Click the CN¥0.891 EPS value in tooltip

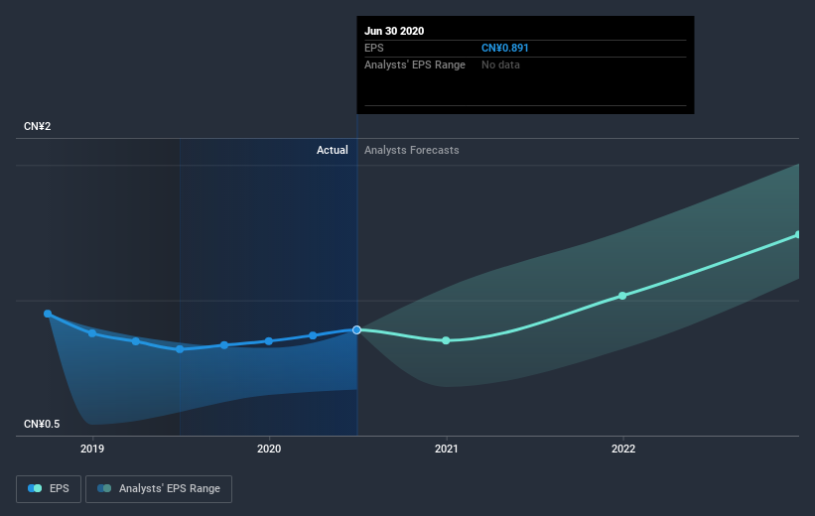[504, 48]
